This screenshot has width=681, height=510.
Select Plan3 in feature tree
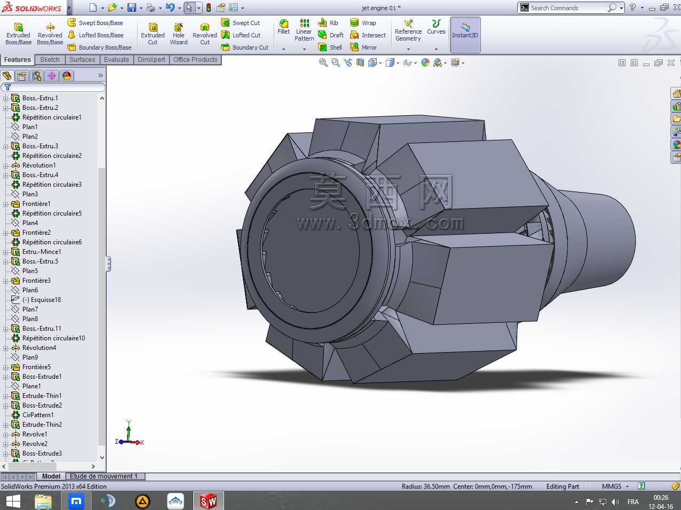(30, 194)
